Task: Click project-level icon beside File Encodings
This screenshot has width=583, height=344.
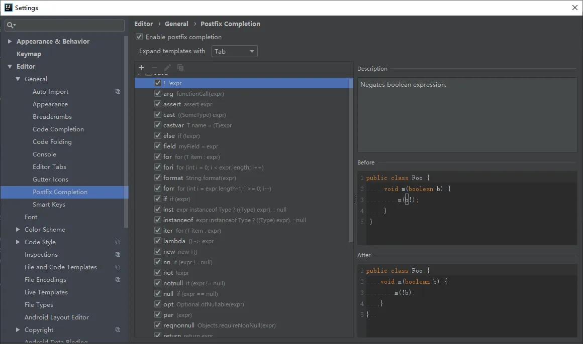Action: [118, 280]
